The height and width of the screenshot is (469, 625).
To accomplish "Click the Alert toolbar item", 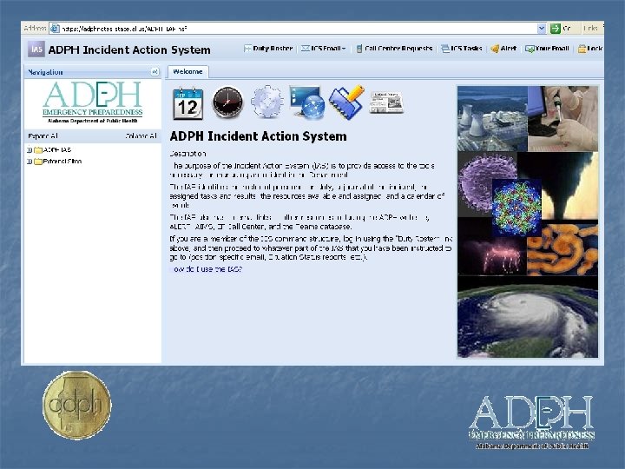I will coord(503,49).
